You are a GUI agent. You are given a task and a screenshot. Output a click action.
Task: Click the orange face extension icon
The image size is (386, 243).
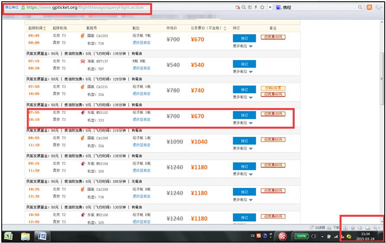tap(370, 7)
